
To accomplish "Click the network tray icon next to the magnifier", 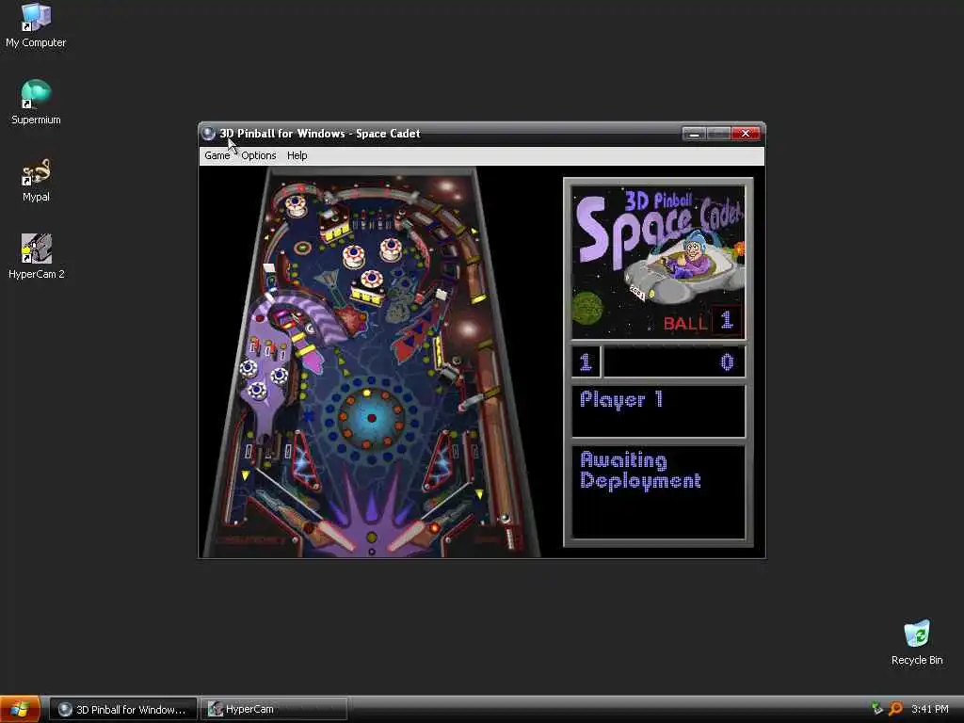I will tap(877, 709).
